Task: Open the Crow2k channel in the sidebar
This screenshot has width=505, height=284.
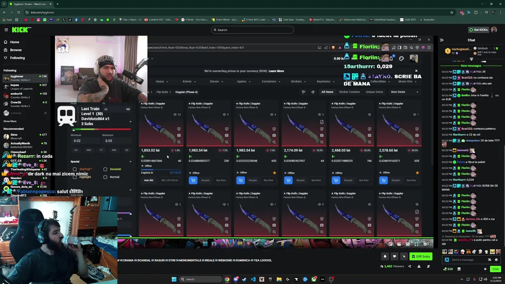Action: 24,104
